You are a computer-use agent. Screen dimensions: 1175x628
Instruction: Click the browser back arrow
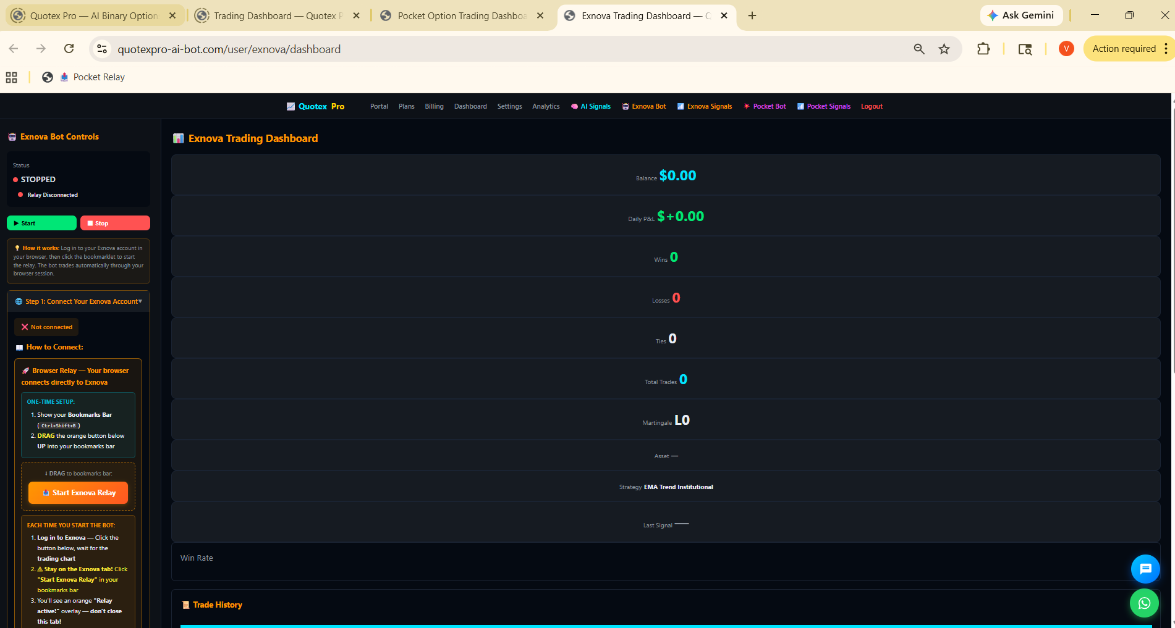[14, 49]
